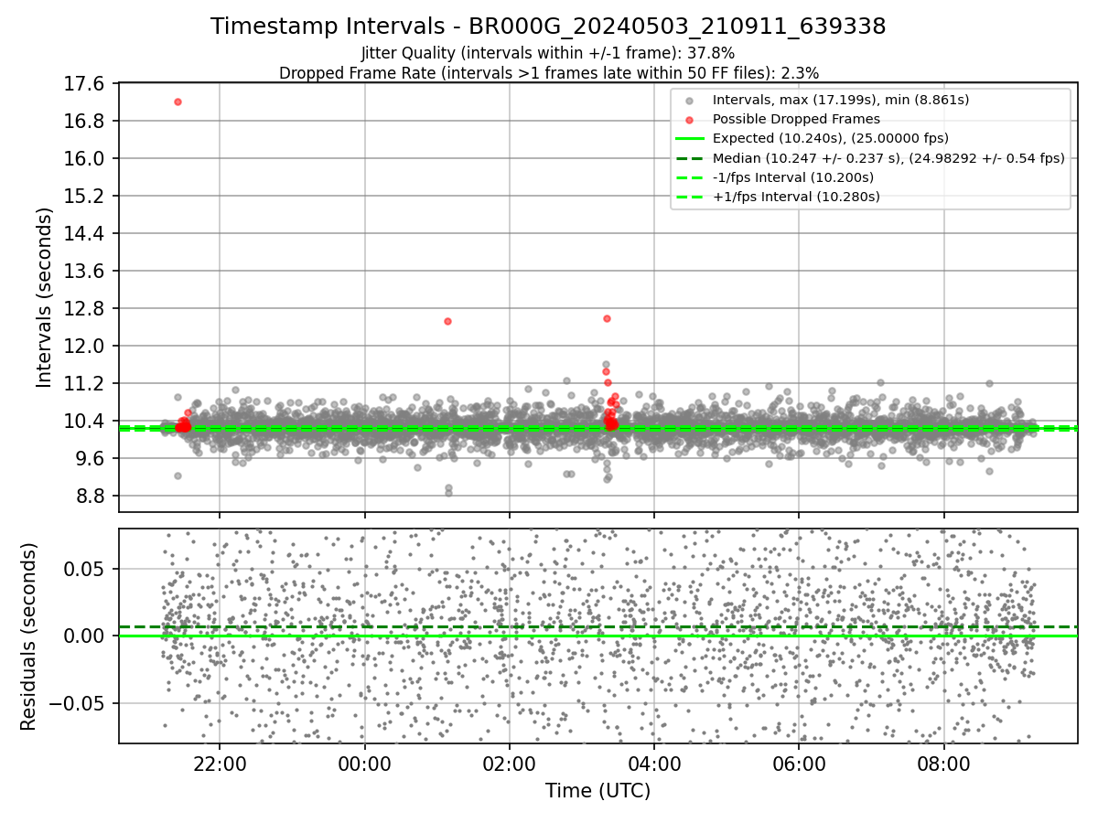Click the x-axis tick label '02:00'

pyautogui.click(x=510, y=764)
